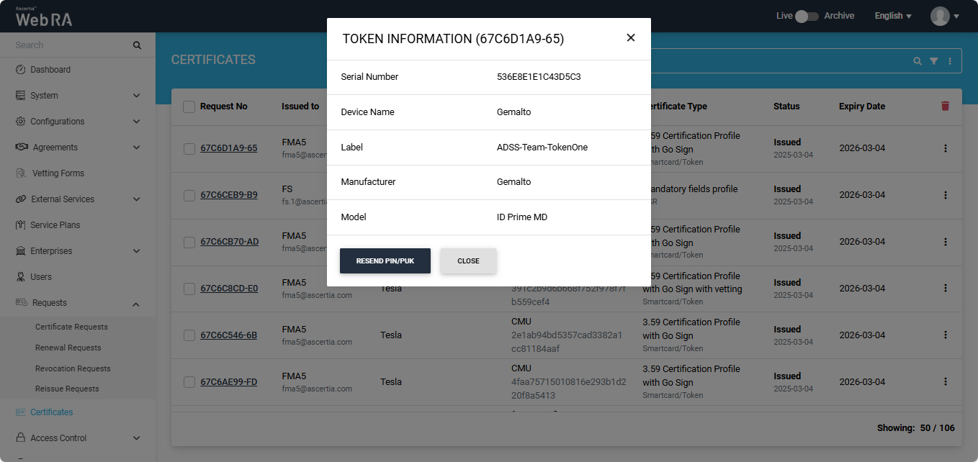Image resolution: width=978 pixels, height=462 pixels.
Task: Open the English language dropdown
Action: (x=893, y=16)
